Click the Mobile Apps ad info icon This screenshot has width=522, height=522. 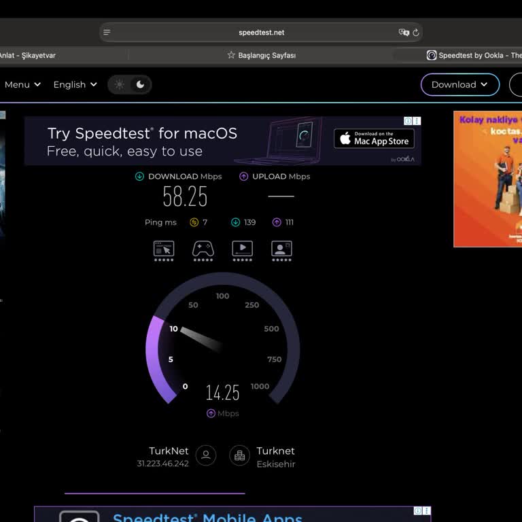418,510
